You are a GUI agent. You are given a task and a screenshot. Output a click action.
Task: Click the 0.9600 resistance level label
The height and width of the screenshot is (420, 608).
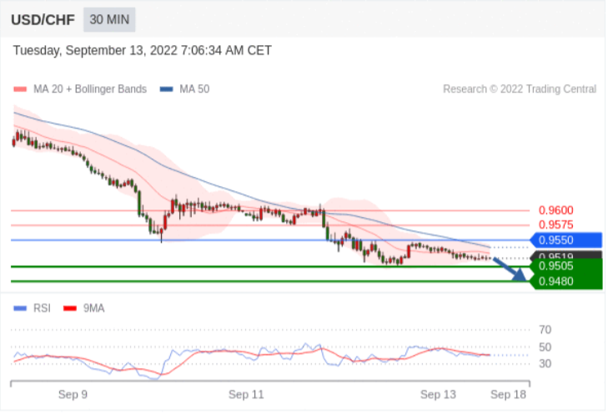coord(555,210)
